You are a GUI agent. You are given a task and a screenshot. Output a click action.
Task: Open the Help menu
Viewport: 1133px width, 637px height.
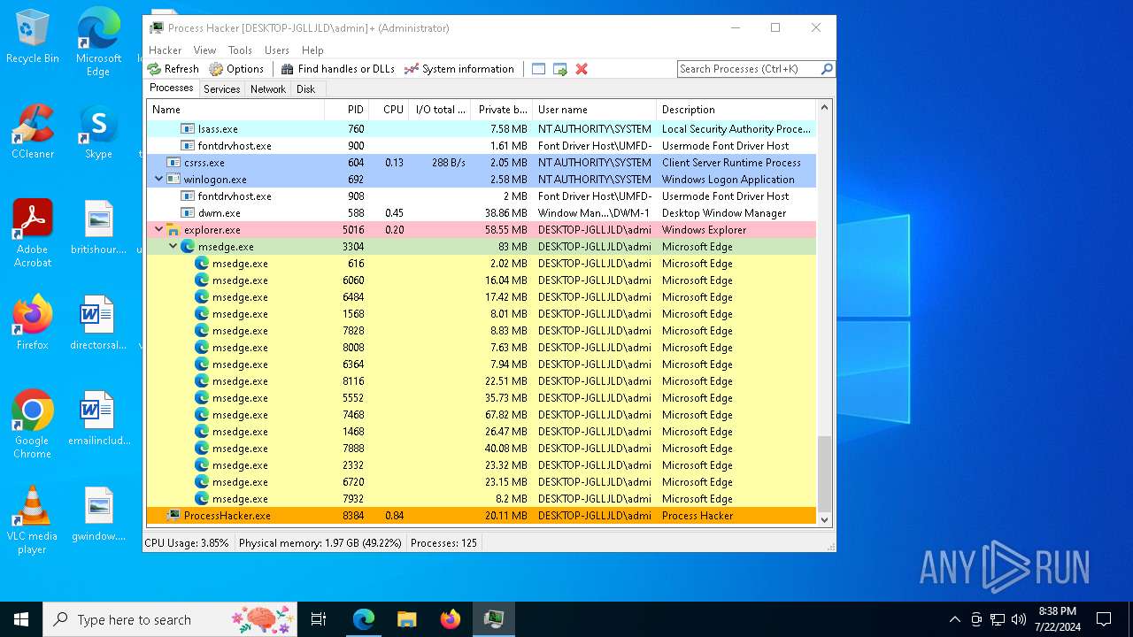pyautogui.click(x=312, y=50)
